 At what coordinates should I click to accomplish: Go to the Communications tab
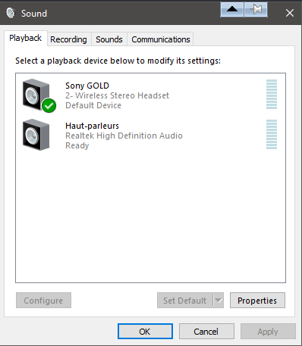coord(161,39)
